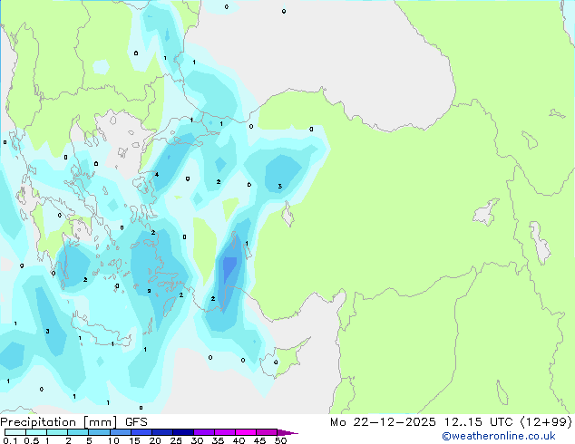This screenshot has height=444, width=575.
Task: Select the 10–15 mm blue legend swatch
Action: point(120,432)
